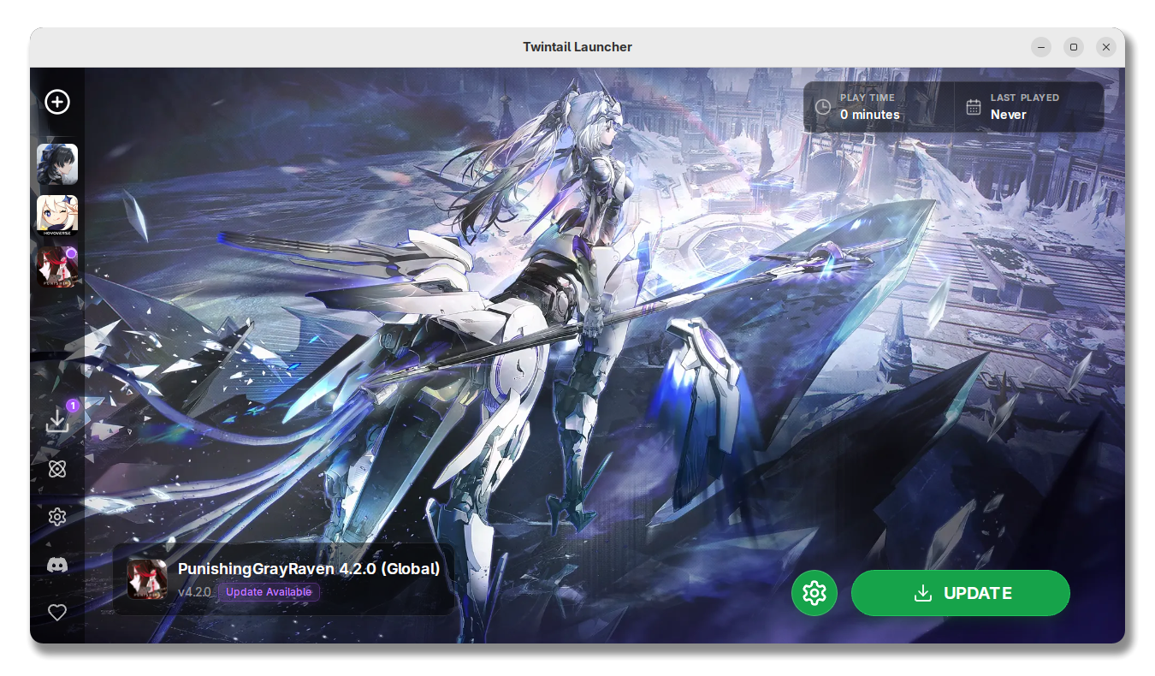Maximize the Twintail Launcher window
Image resolution: width=1155 pixels, height=676 pixels.
[1074, 47]
